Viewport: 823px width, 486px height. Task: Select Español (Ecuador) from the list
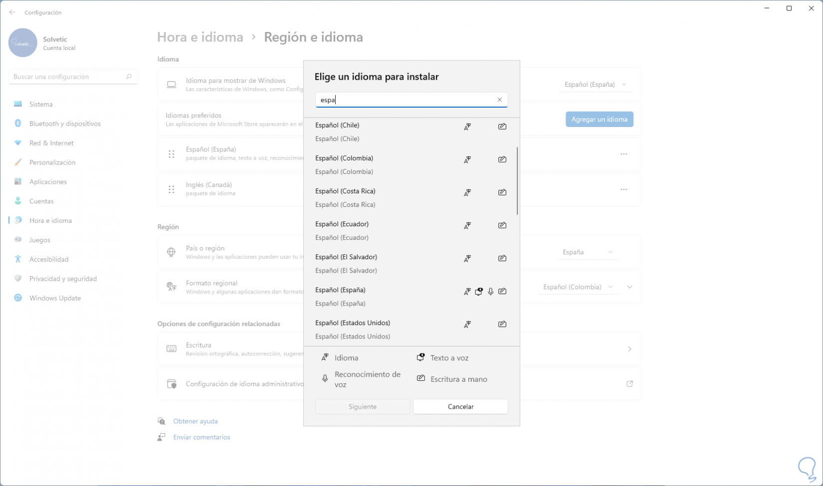(342, 224)
